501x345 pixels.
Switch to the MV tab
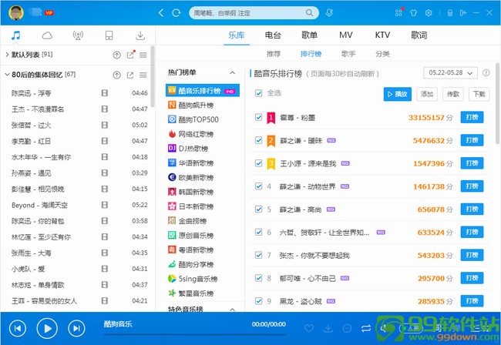(346, 35)
